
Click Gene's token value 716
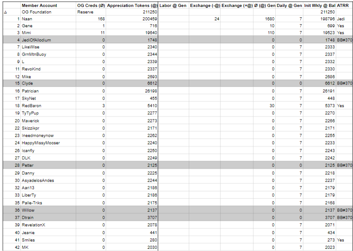(132, 26)
